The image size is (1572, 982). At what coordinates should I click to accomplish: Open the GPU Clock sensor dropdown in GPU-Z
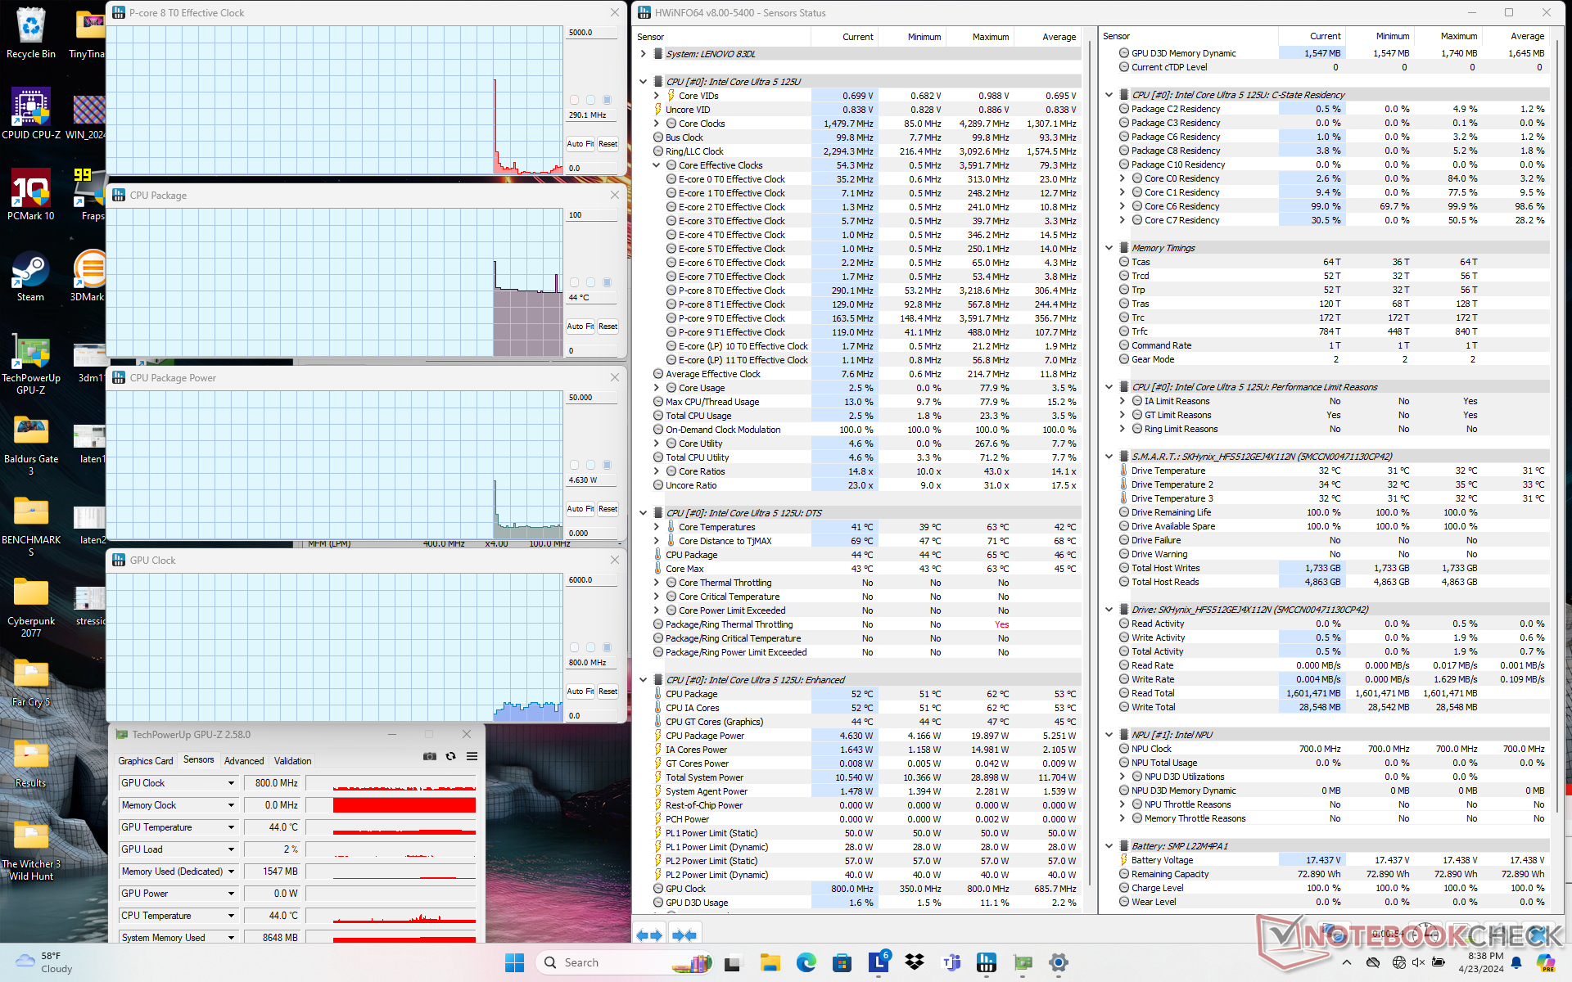(231, 783)
